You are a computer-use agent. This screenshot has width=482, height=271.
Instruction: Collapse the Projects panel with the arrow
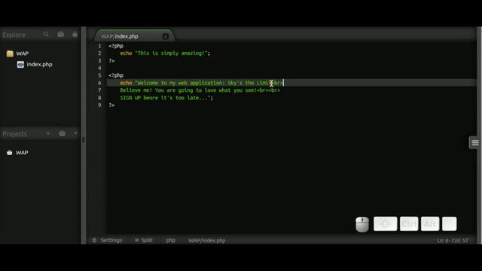click(75, 133)
